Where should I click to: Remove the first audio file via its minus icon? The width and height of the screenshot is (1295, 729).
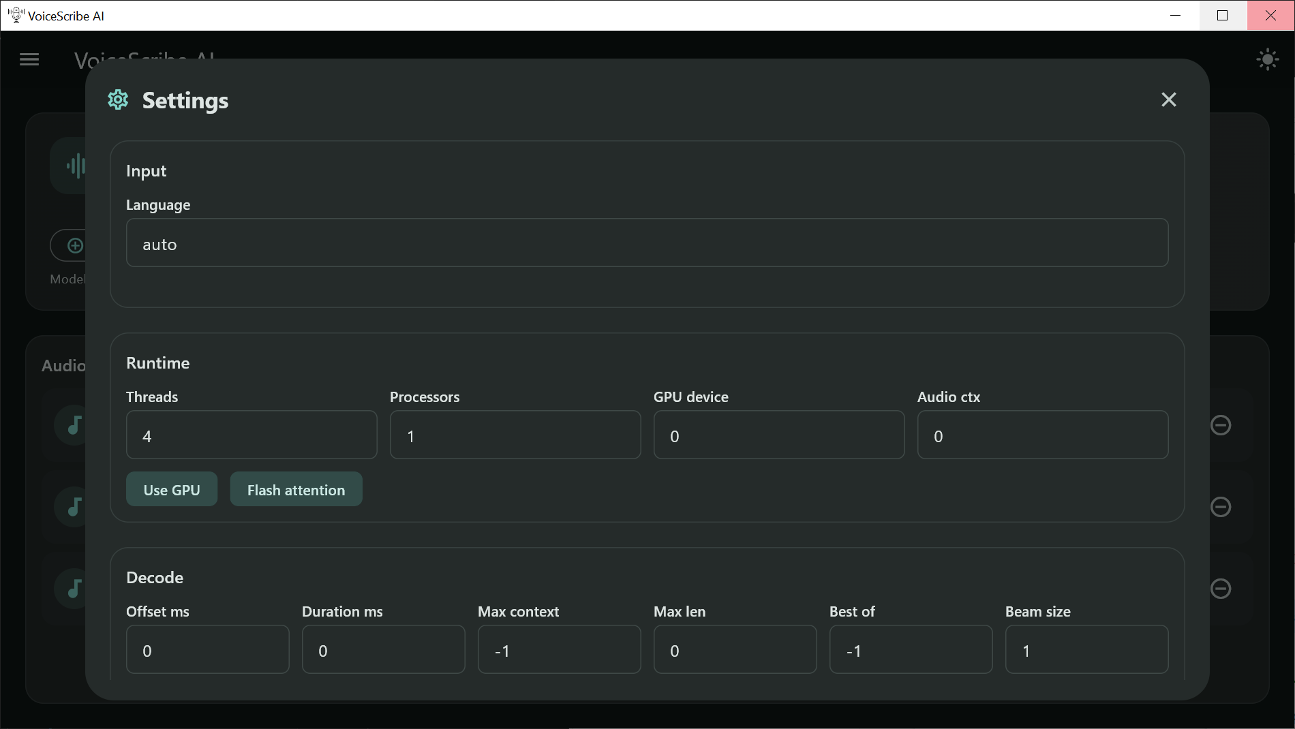click(x=1220, y=425)
